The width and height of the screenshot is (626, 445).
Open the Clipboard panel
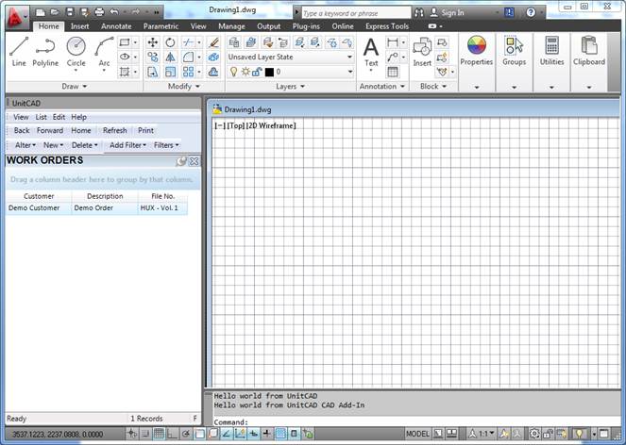point(589,51)
